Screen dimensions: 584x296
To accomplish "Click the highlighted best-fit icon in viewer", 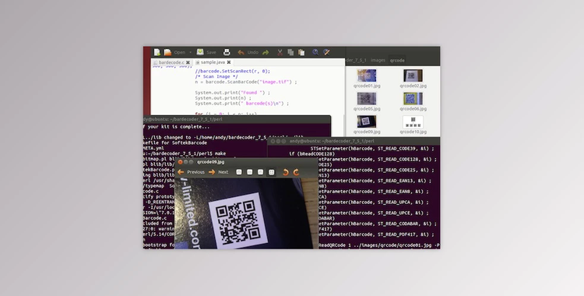I will 271,172.
